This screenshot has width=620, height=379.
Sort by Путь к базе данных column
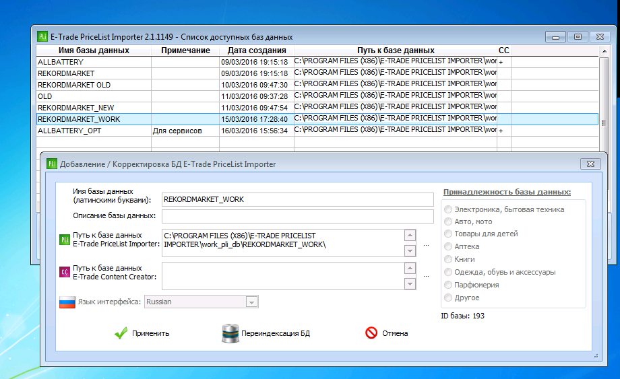396,50
